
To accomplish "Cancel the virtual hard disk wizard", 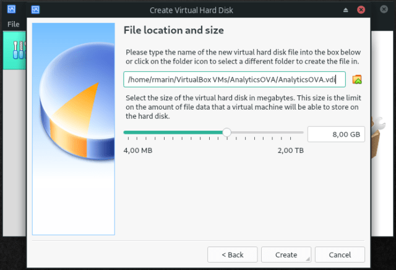I will coord(340,255).
